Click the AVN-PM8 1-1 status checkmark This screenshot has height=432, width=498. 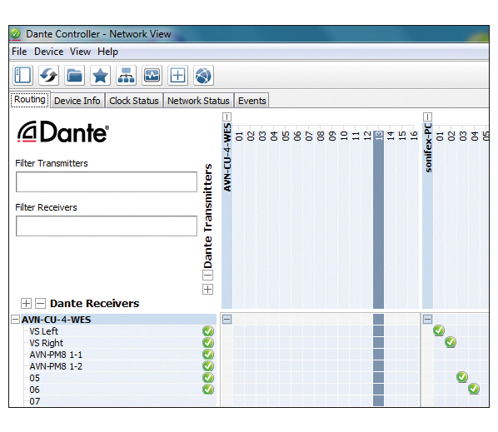click(x=208, y=355)
